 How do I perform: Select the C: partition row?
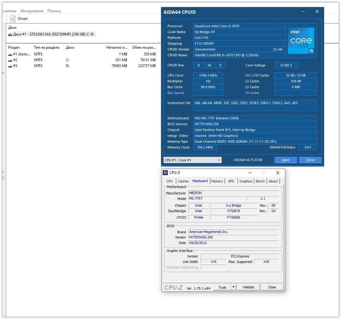(x=82, y=60)
